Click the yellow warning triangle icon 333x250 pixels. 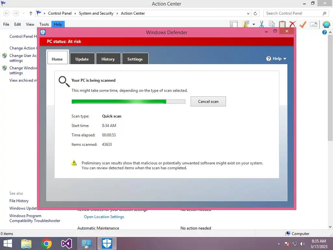point(74,163)
